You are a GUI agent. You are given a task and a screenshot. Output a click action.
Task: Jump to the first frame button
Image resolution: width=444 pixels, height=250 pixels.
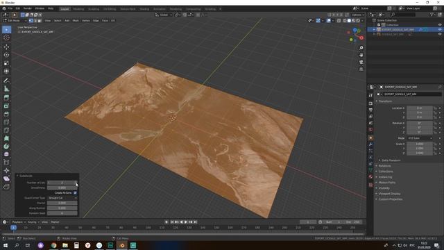pos(172,222)
